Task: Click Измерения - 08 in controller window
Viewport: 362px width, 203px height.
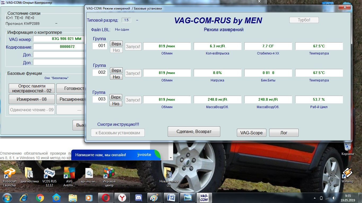Action: (32, 99)
